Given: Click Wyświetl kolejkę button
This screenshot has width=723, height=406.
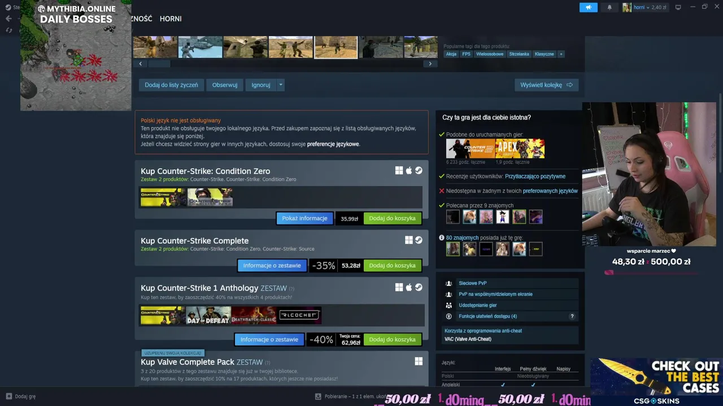Looking at the screenshot, I should [x=546, y=85].
